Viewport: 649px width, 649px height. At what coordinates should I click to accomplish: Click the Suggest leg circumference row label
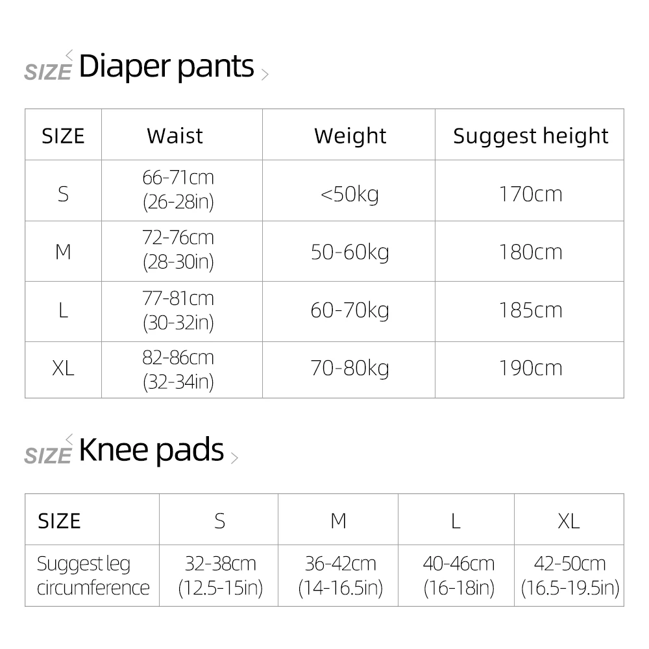pos(93,576)
